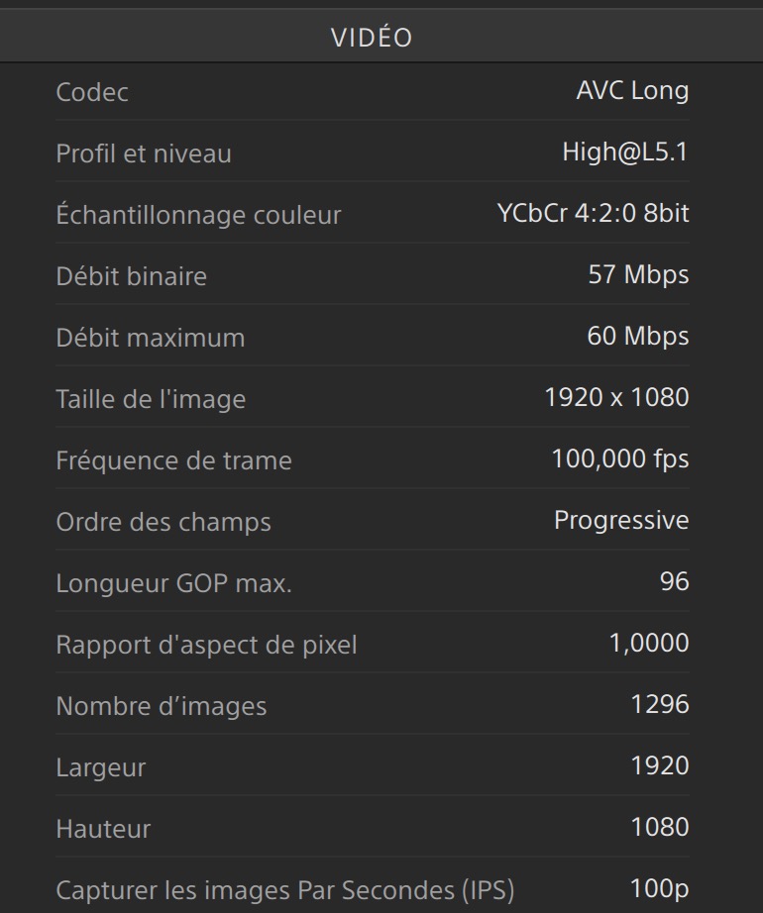This screenshot has height=913, width=763.
Task: Click the Progressive field order value
Action: click(621, 521)
